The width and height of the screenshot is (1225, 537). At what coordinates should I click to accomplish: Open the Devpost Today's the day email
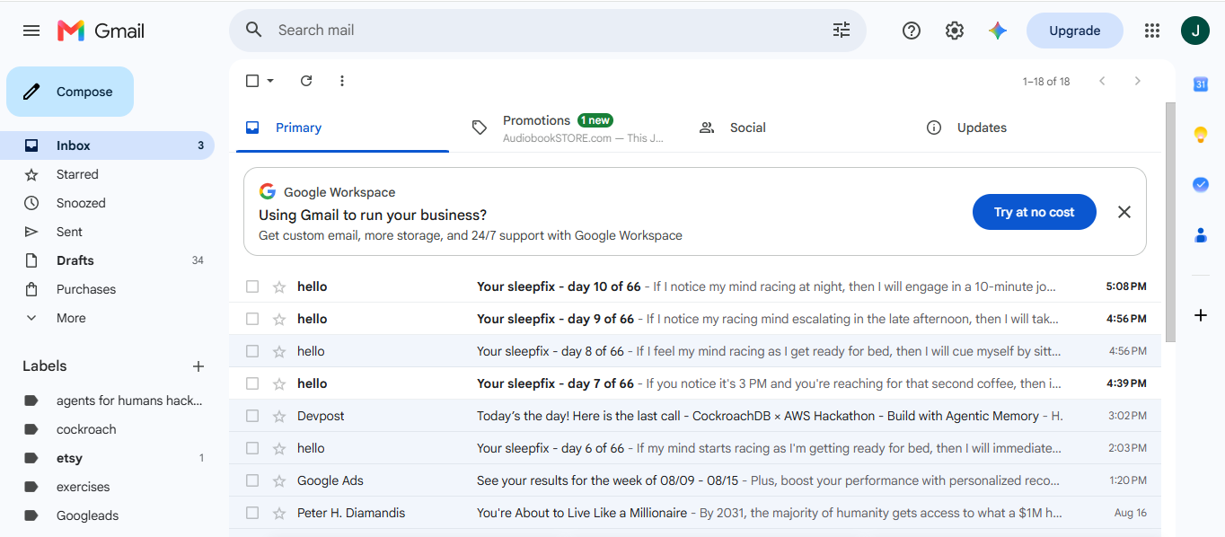click(x=695, y=416)
